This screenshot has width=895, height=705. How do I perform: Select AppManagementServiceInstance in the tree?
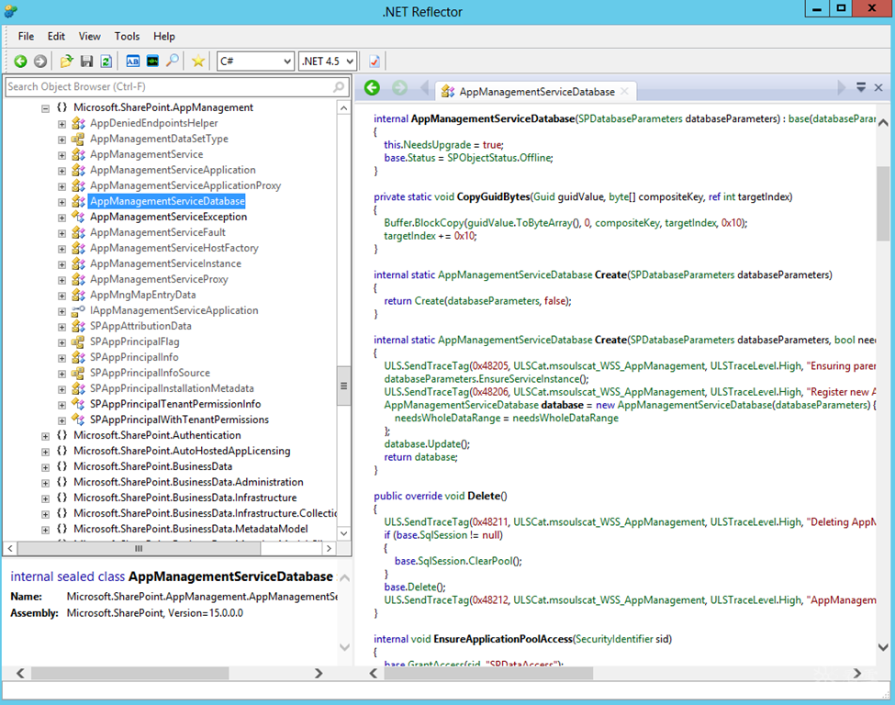click(x=165, y=263)
